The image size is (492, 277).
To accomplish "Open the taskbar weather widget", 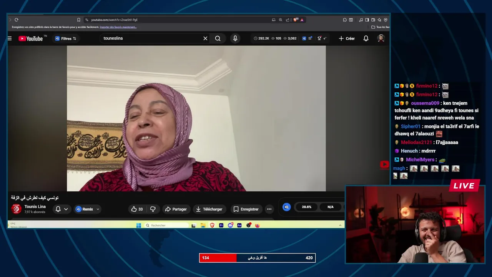I will click(18, 225).
